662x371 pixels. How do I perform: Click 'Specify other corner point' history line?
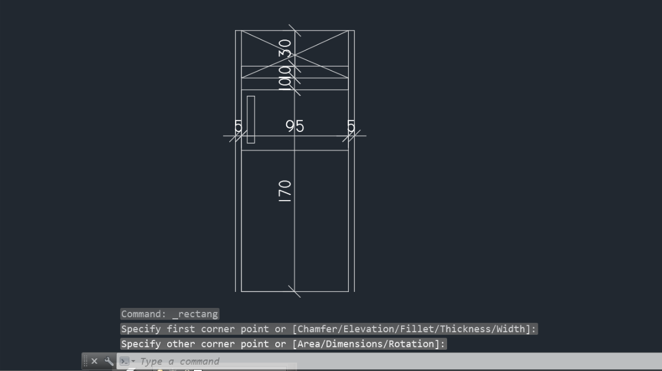283,344
